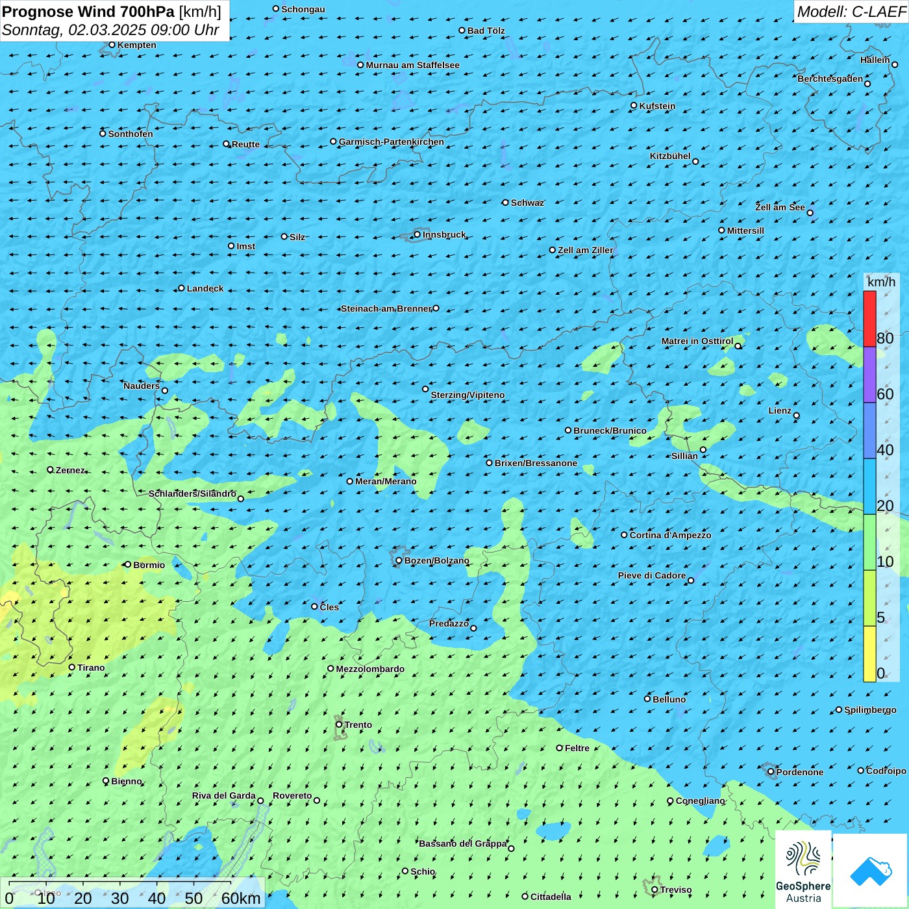
Task: Click the 'Prognose Wind 700hPa' title
Action: coord(88,12)
